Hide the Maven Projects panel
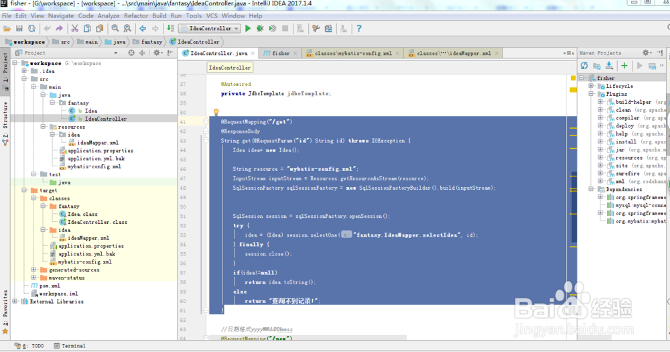 click(660, 52)
